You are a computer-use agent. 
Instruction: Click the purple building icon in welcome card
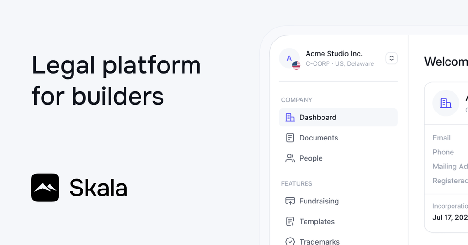pyautogui.click(x=446, y=103)
